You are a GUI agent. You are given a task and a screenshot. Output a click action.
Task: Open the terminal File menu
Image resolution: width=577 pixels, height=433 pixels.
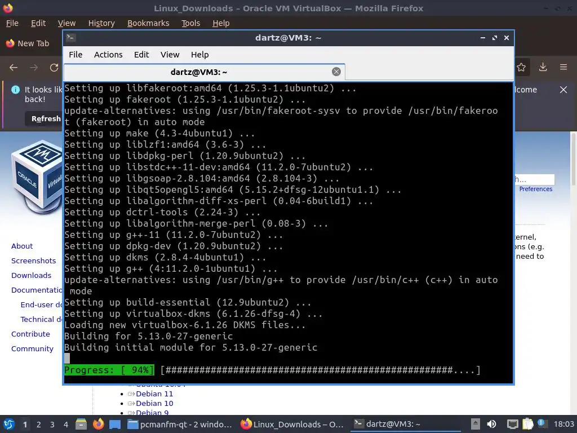(x=76, y=55)
